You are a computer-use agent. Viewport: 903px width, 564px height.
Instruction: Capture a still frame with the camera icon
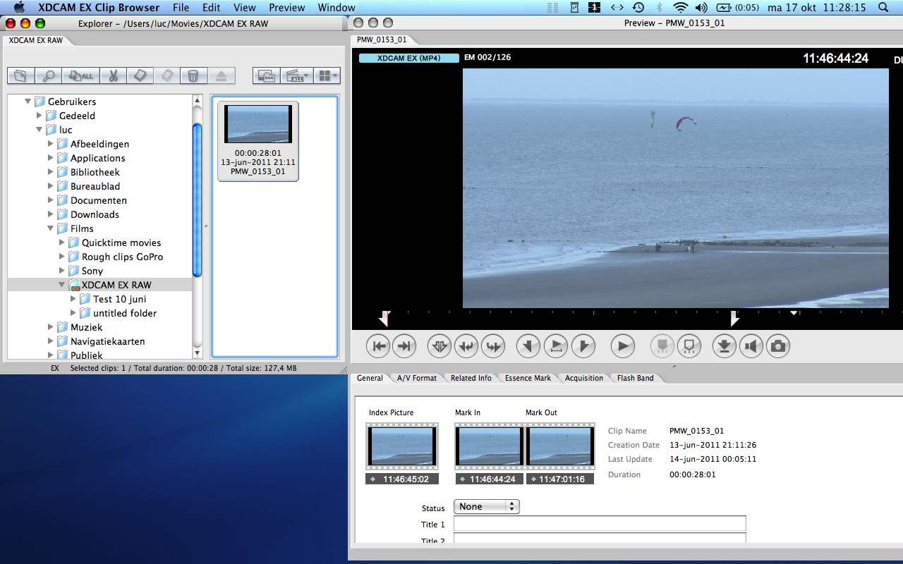click(778, 346)
